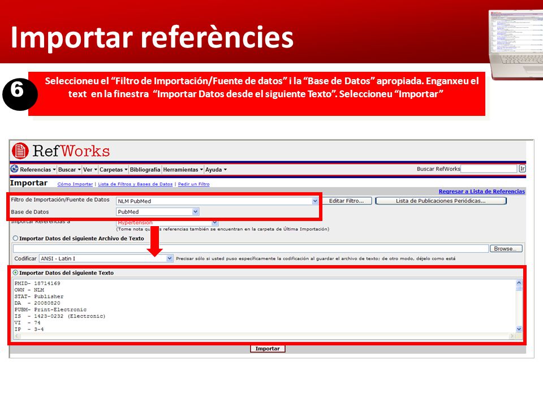
Task: Click the STAT- Publisher line
Action: [39, 297]
